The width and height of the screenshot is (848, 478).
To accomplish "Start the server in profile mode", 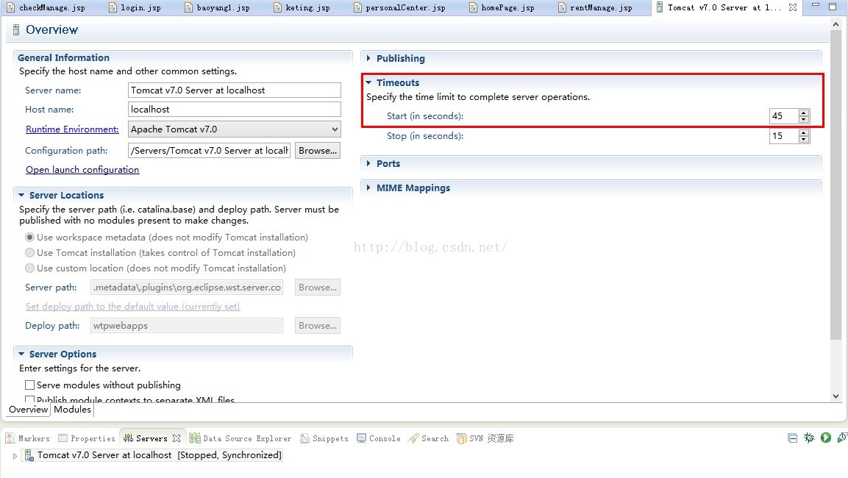I will (x=842, y=438).
